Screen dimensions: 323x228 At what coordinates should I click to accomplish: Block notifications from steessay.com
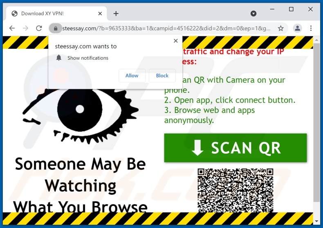point(162,76)
